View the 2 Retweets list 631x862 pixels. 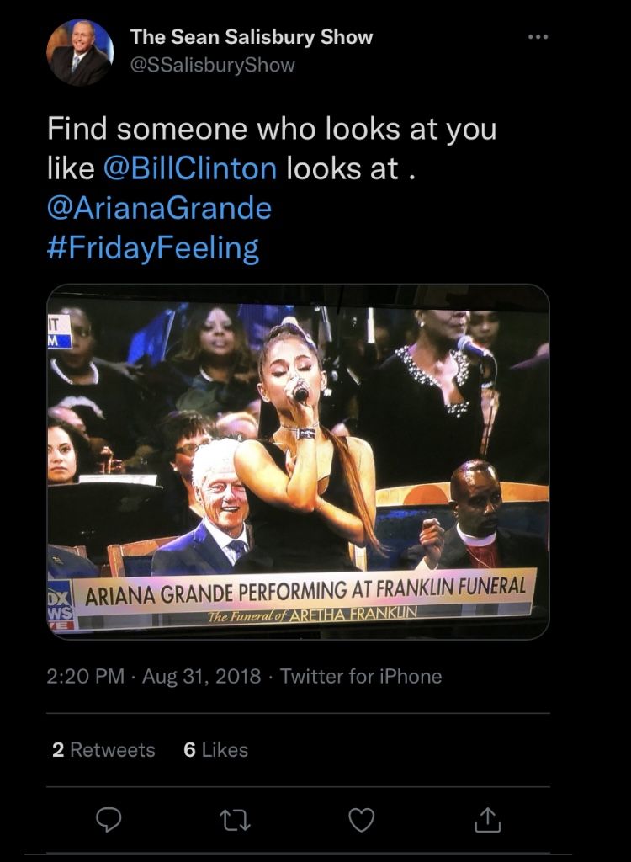pyautogui.click(x=103, y=749)
